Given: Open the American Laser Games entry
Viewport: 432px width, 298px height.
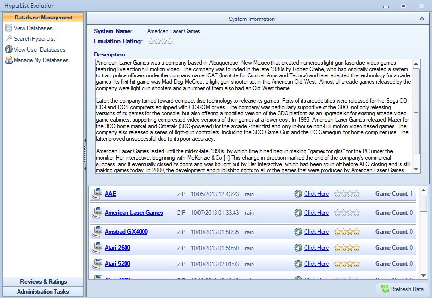Looking at the screenshot, I should [x=134, y=213].
